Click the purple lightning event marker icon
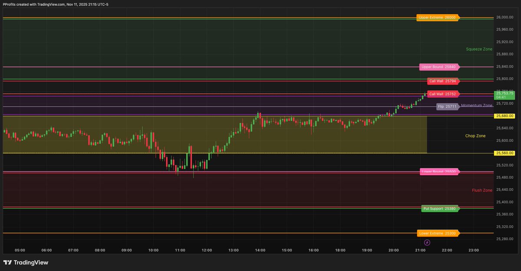This screenshot has height=271, width=521. pos(427,242)
